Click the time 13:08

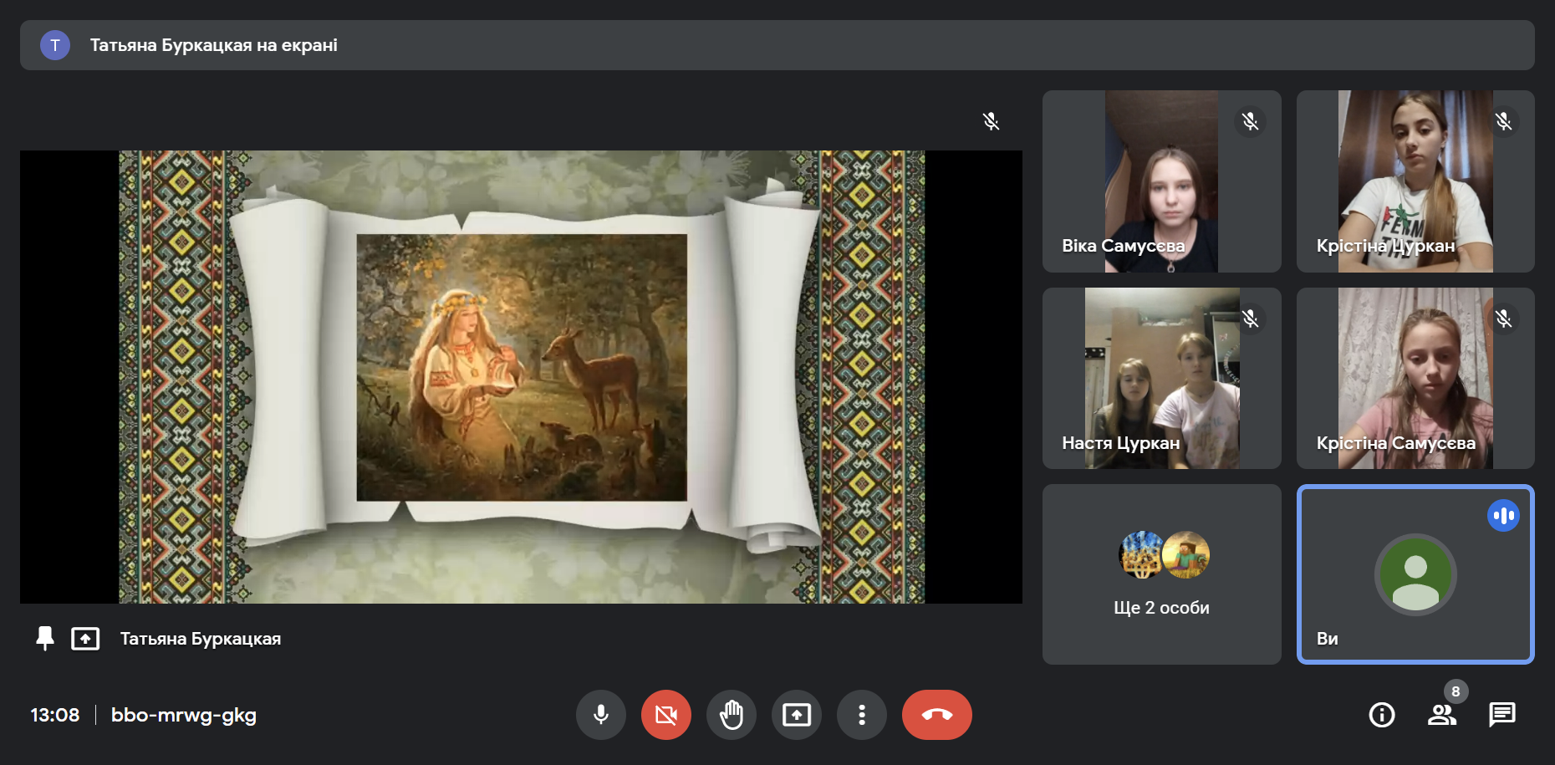tap(55, 715)
